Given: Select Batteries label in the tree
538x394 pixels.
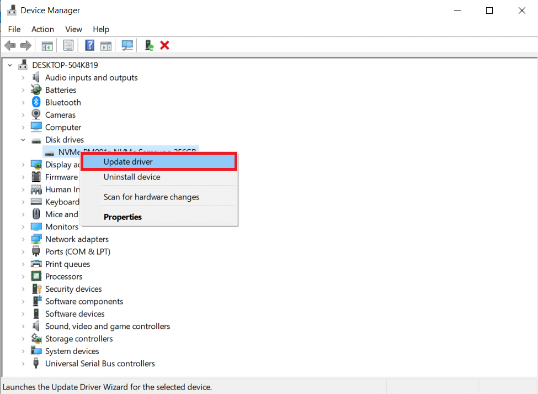Looking at the screenshot, I should 61,90.
